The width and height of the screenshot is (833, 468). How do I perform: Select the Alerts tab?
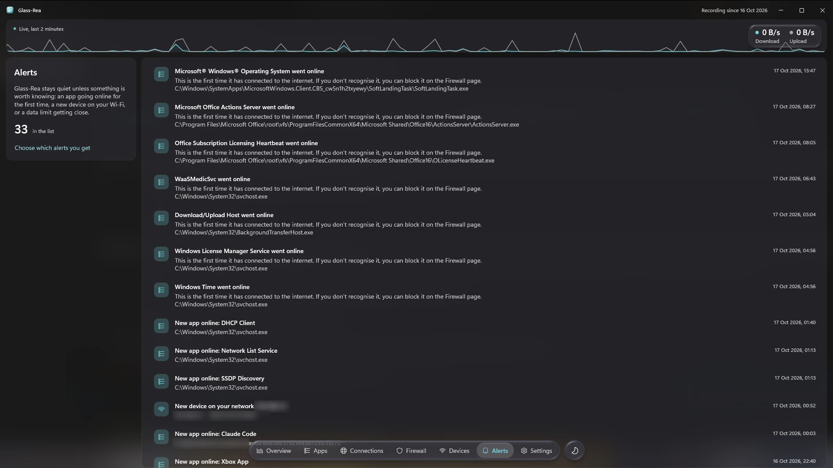495,451
